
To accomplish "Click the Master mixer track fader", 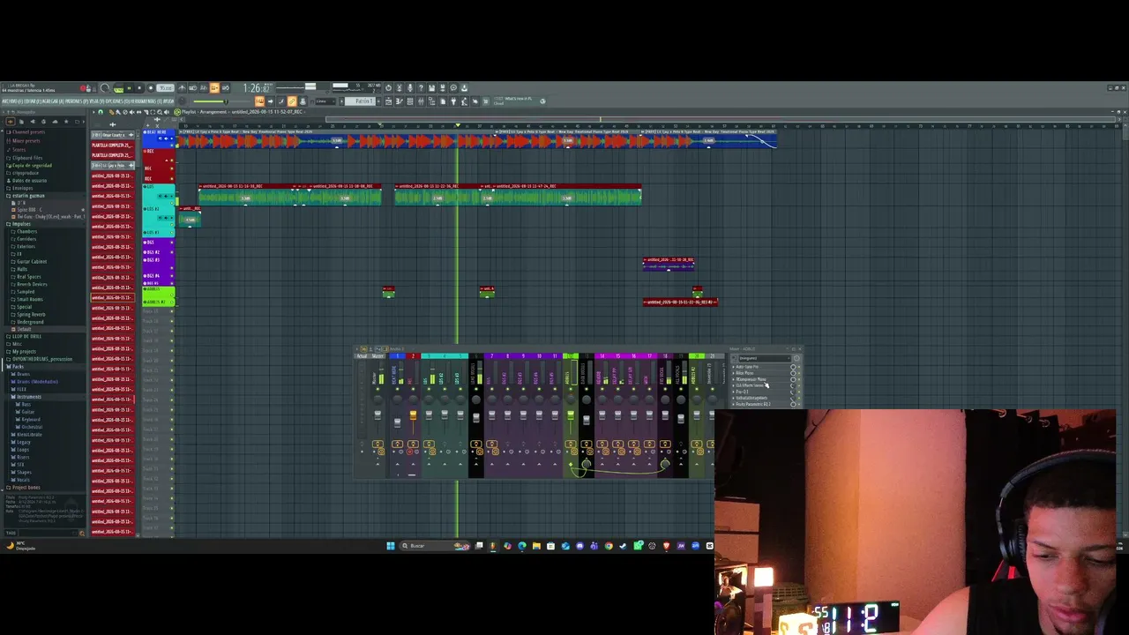I will point(378,415).
